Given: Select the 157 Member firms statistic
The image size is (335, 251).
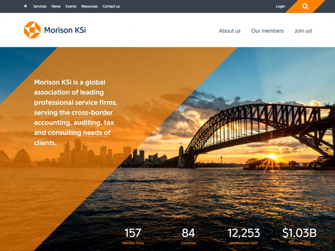Looking at the screenshot, I should [133, 236].
